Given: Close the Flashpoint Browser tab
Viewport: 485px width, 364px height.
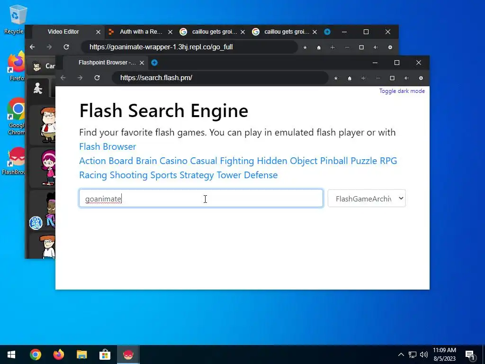Looking at the screenshot, I should [x=142, y=63].
